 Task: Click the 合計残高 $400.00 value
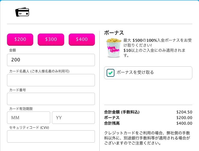click(184, 123)
